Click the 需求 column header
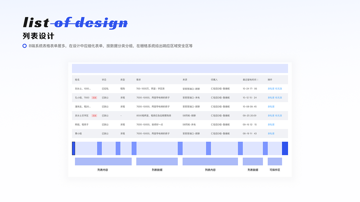The height and width of the screenshot is (202, 360). pyautogui.click(x=139, y=80)
